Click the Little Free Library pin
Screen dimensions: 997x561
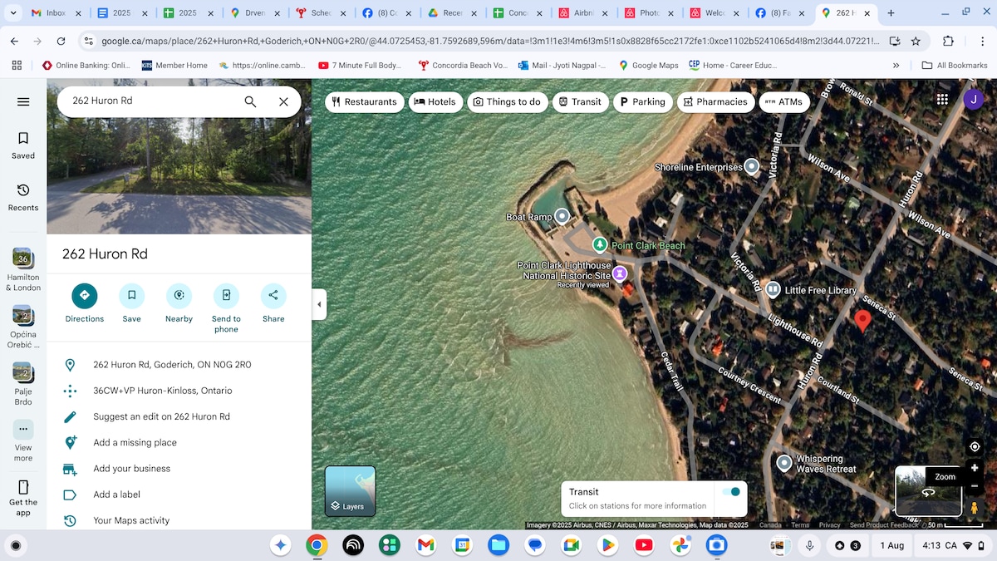(x=773, y=289)
